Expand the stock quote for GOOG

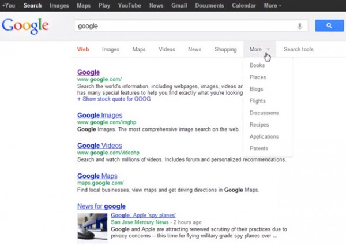pyautogui.click(x=114, y=99)
